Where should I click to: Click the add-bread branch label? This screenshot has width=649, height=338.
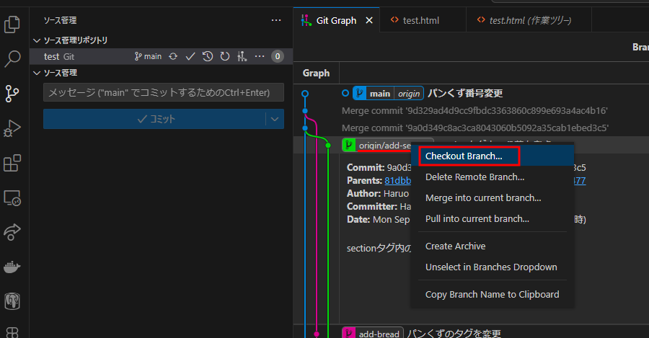click(x=373, y=334)
